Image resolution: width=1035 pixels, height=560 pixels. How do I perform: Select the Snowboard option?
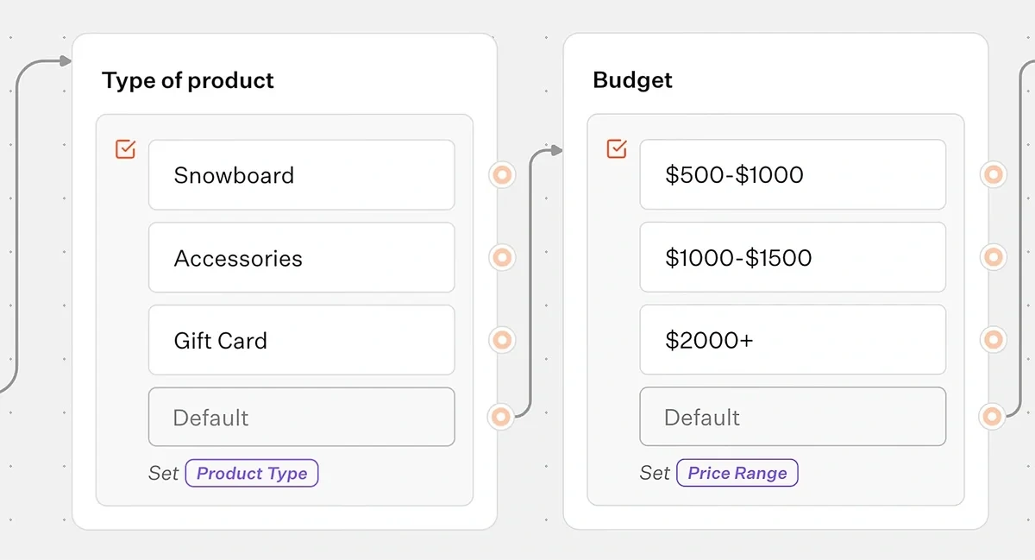(x=301, y=175)
